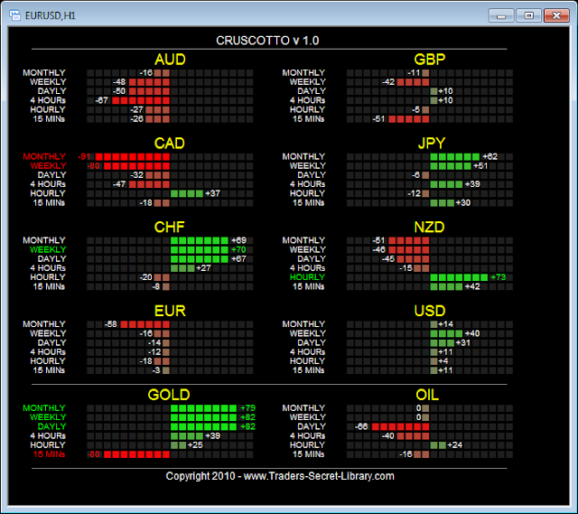
Task: Select the NZD currency heading
Action: [429, 227]
